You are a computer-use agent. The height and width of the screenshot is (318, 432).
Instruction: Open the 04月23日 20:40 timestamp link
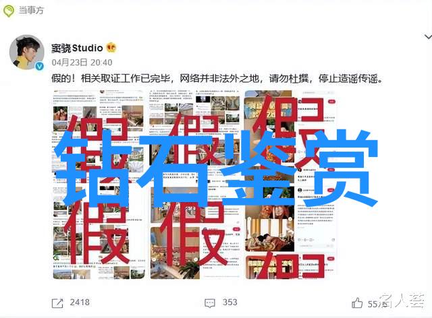click(82, 63)
